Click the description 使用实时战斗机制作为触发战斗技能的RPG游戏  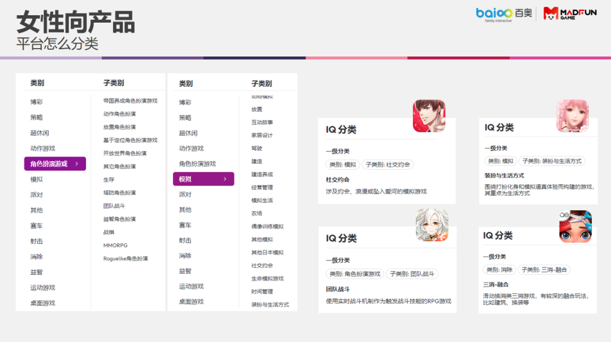389,301
